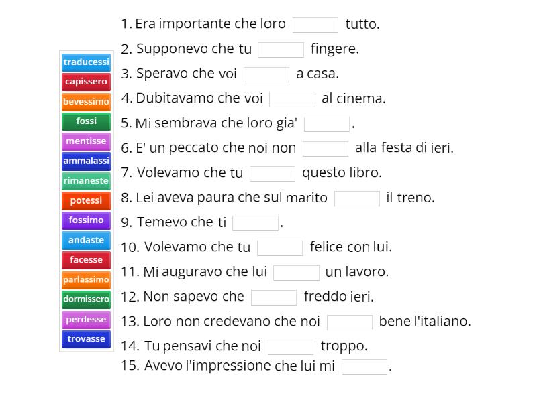Select the "mentisse" word tile

86,141
